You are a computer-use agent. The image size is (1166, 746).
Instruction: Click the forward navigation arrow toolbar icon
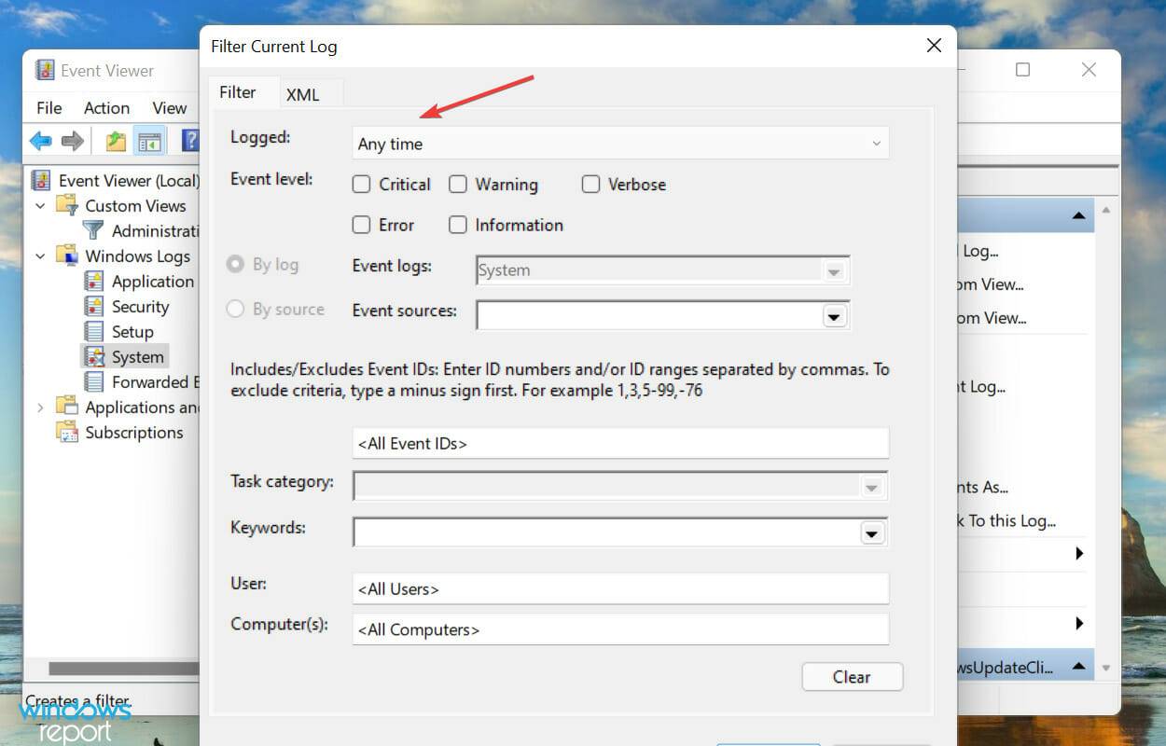click(71, 140)
